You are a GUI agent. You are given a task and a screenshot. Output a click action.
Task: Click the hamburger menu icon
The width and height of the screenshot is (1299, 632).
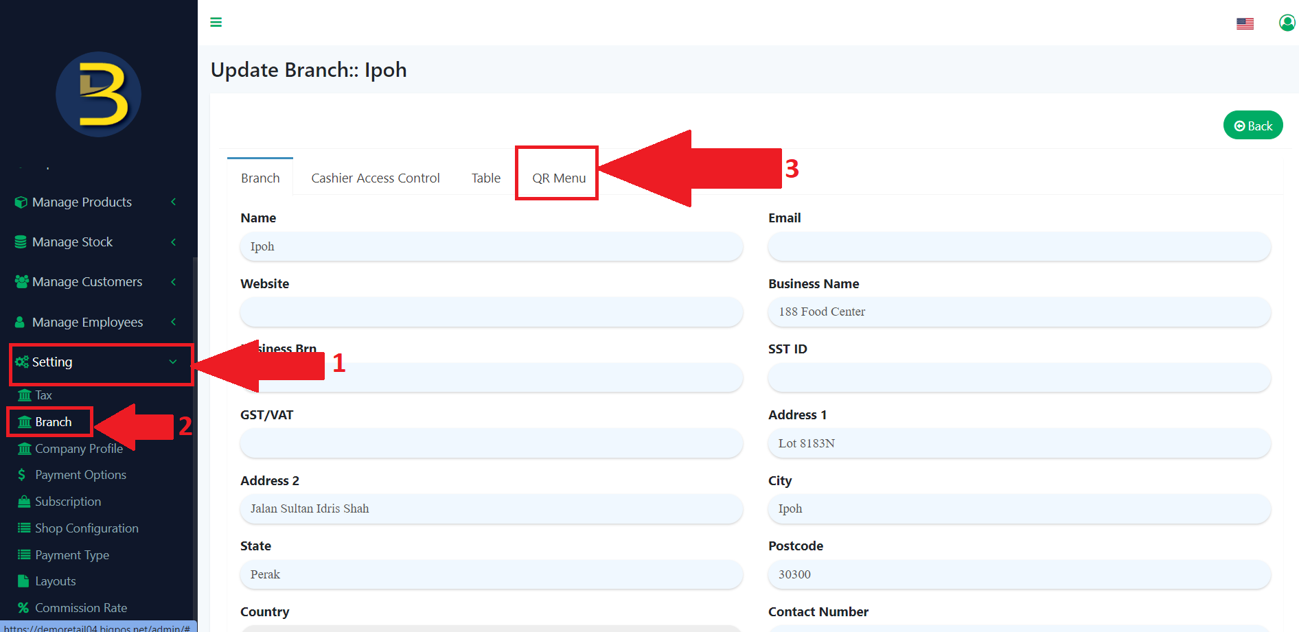pos(216,22)
